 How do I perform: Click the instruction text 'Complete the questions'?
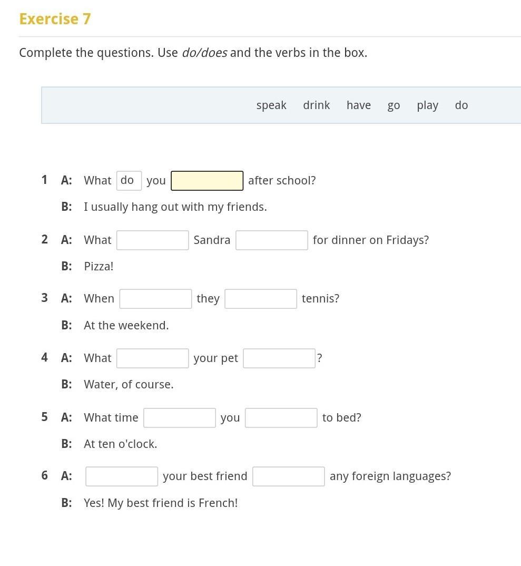pyautogui.click(x=86, y=53)
